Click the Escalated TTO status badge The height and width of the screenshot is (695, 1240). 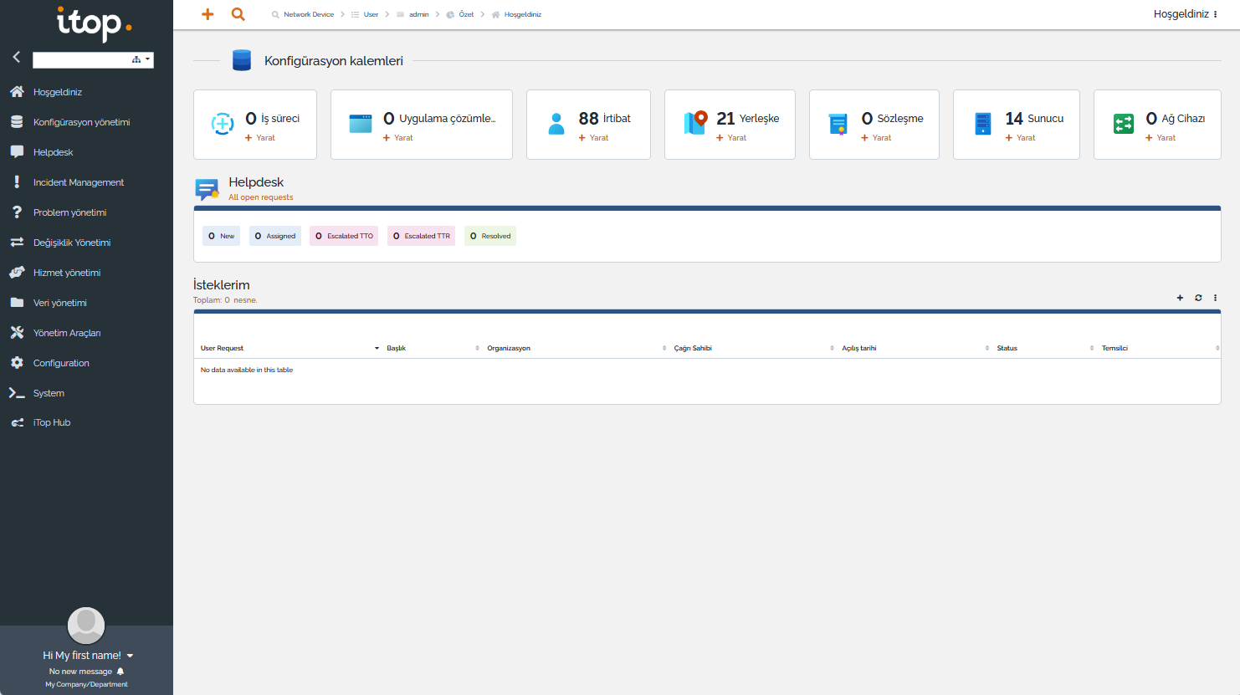pyautogui.click(x=344, y=236)
